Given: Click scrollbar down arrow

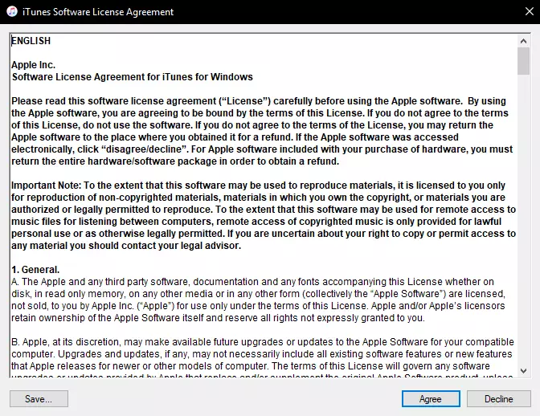Looking at the screenshot, I should click(x=523, y=370).
